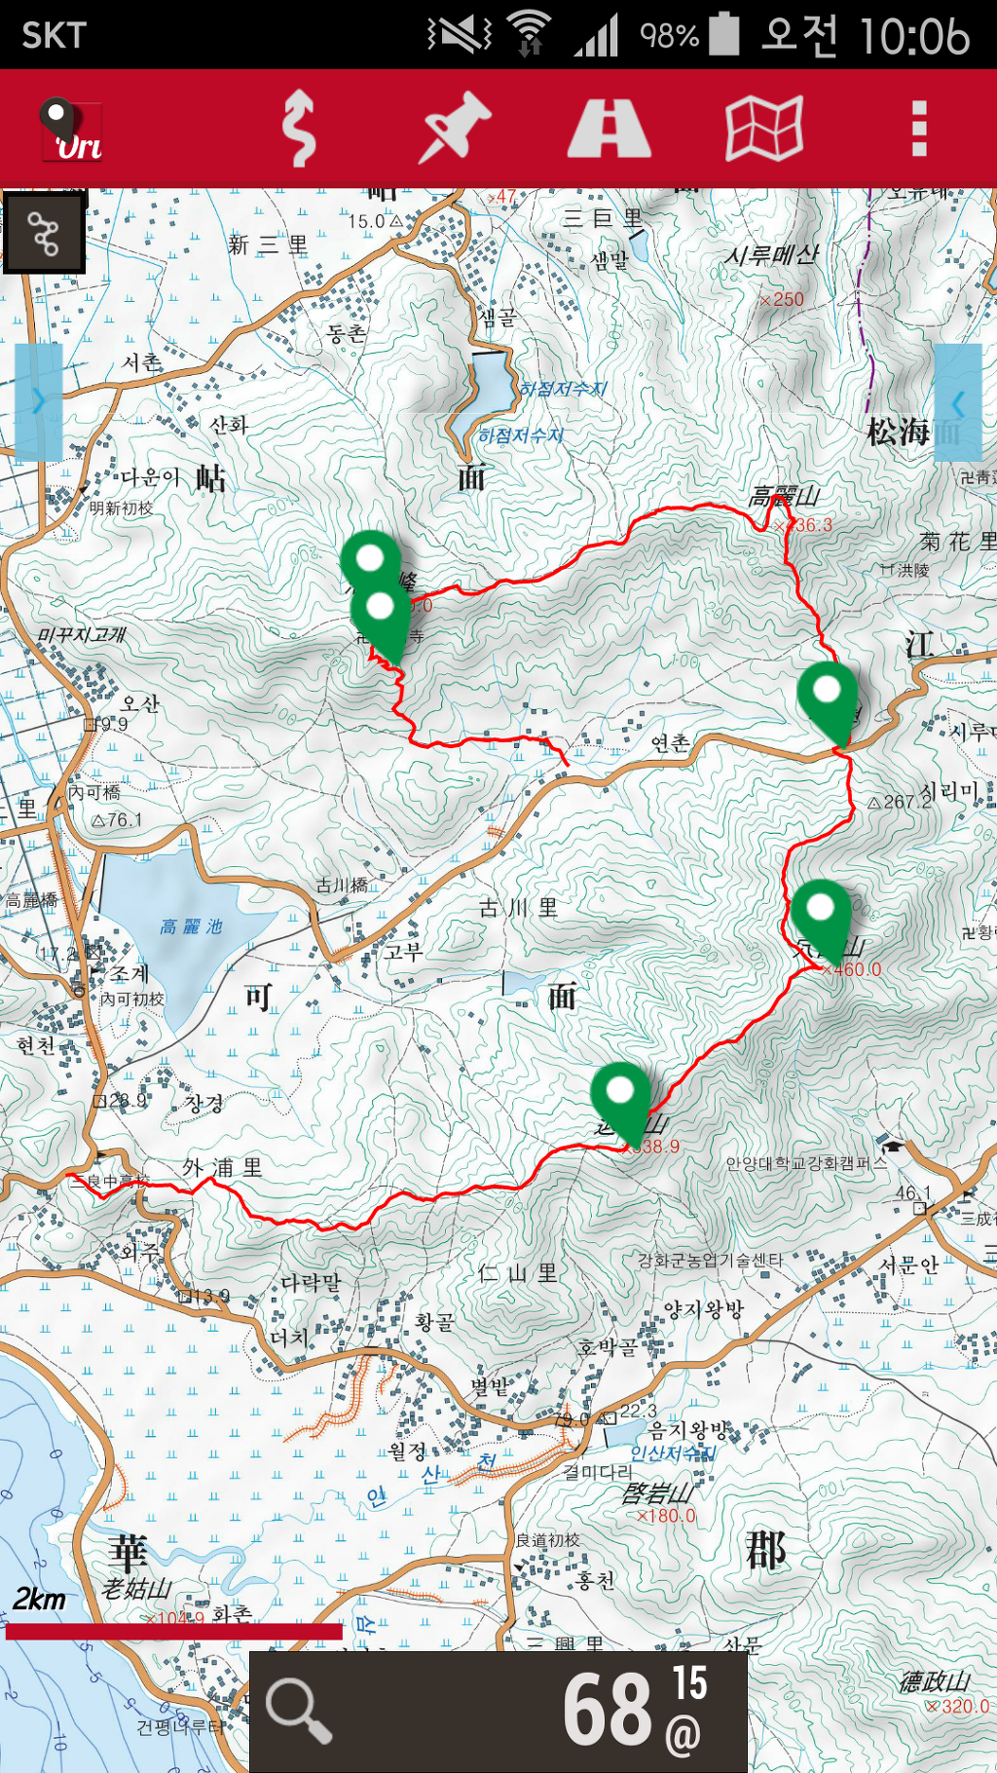
Task: Tap the red 2km scale bar
Action: coord(174,1632)
